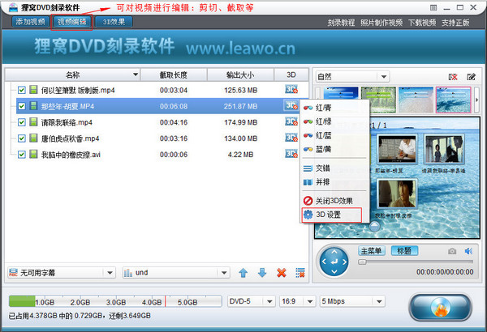Choose 交错 interleaved 3D option
Screen dimensions: 487x332
tap(334, 168)
